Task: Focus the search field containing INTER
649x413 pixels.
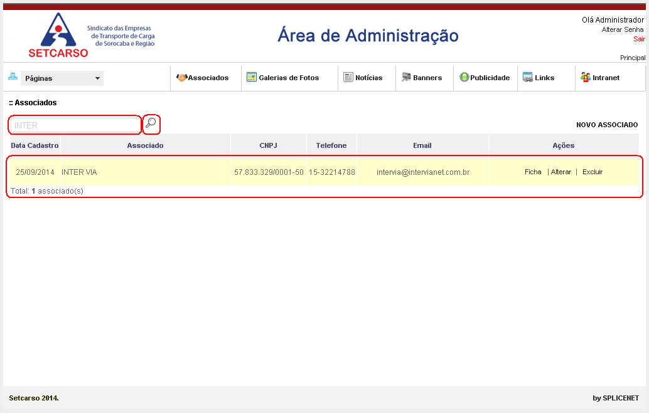Action: pos(75,125)
